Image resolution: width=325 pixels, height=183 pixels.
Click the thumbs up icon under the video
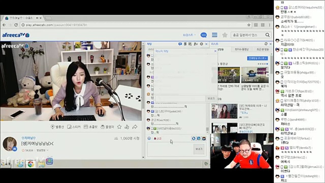[127, 127]
